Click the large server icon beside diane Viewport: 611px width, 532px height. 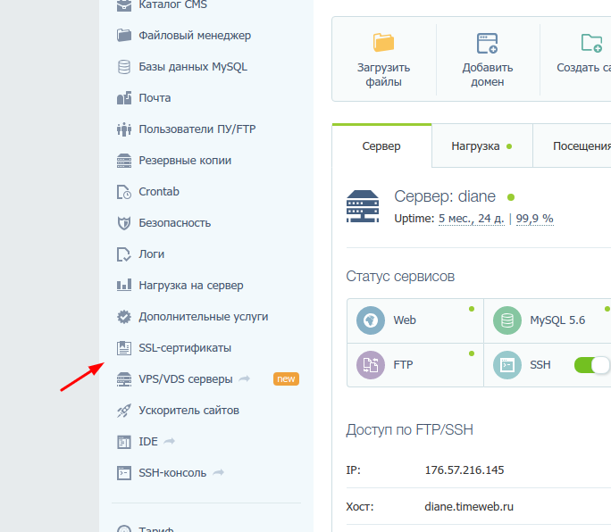click(x=363, y=206)
